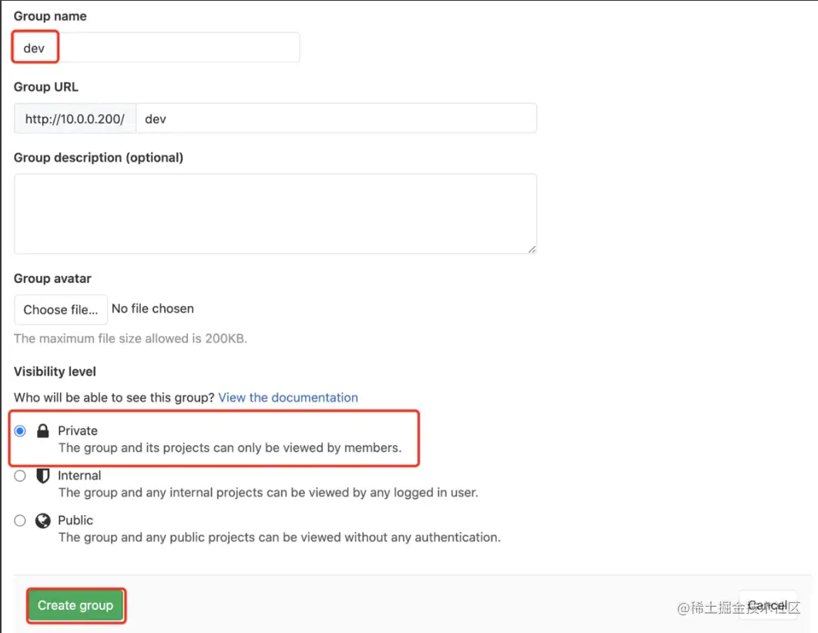
Task: Click the lock icon next to Private
Action: pos(43,431)
